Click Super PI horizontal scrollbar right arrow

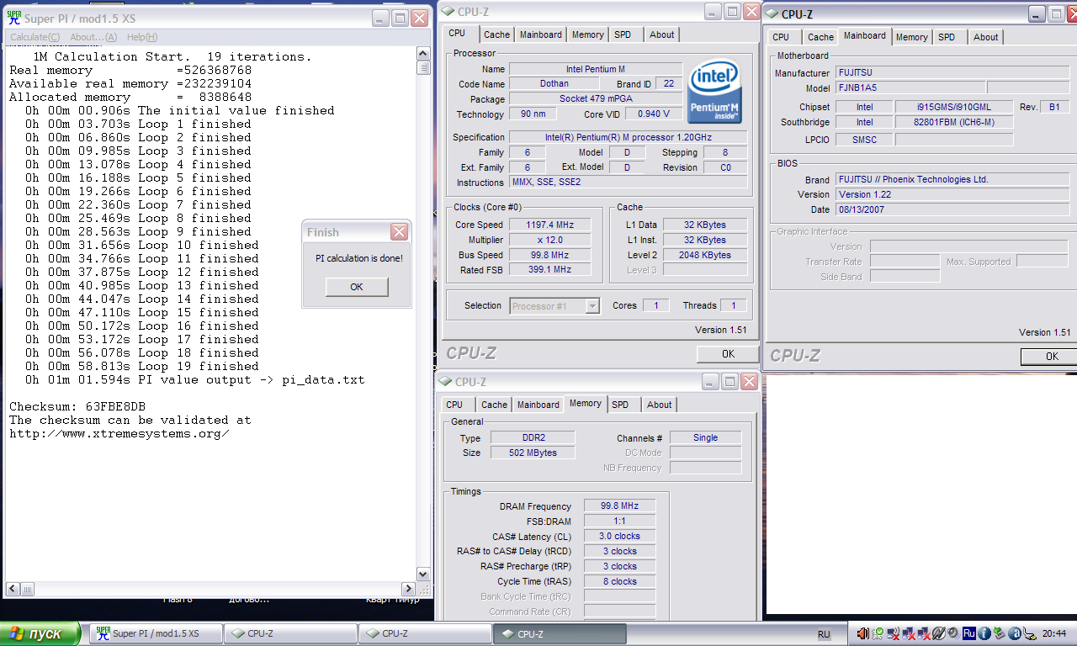(409, 590)
